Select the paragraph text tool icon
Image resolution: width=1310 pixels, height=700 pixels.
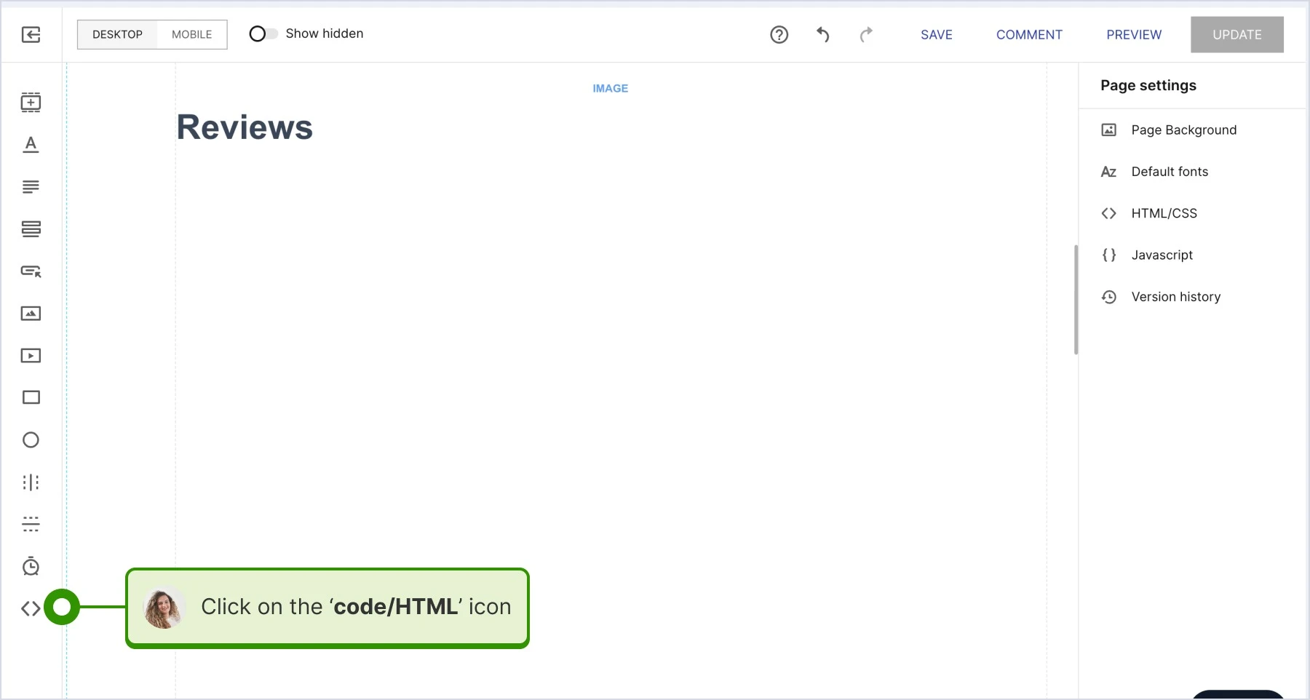pos(31,187)
